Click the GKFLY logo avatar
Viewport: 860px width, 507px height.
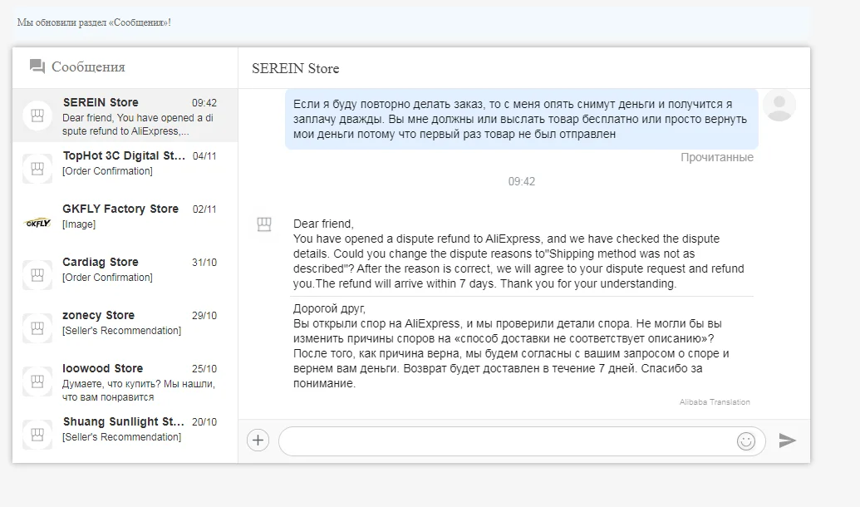pos(37,223)
